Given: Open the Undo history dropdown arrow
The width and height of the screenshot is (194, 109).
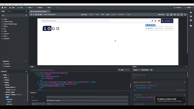Looking at the screenshot, I should [x=52, y=8].
